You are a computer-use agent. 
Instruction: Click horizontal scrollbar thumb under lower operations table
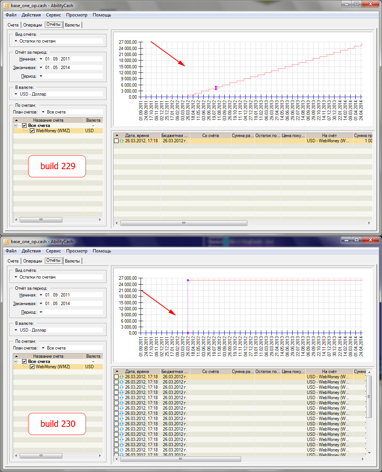click(180, 459)
